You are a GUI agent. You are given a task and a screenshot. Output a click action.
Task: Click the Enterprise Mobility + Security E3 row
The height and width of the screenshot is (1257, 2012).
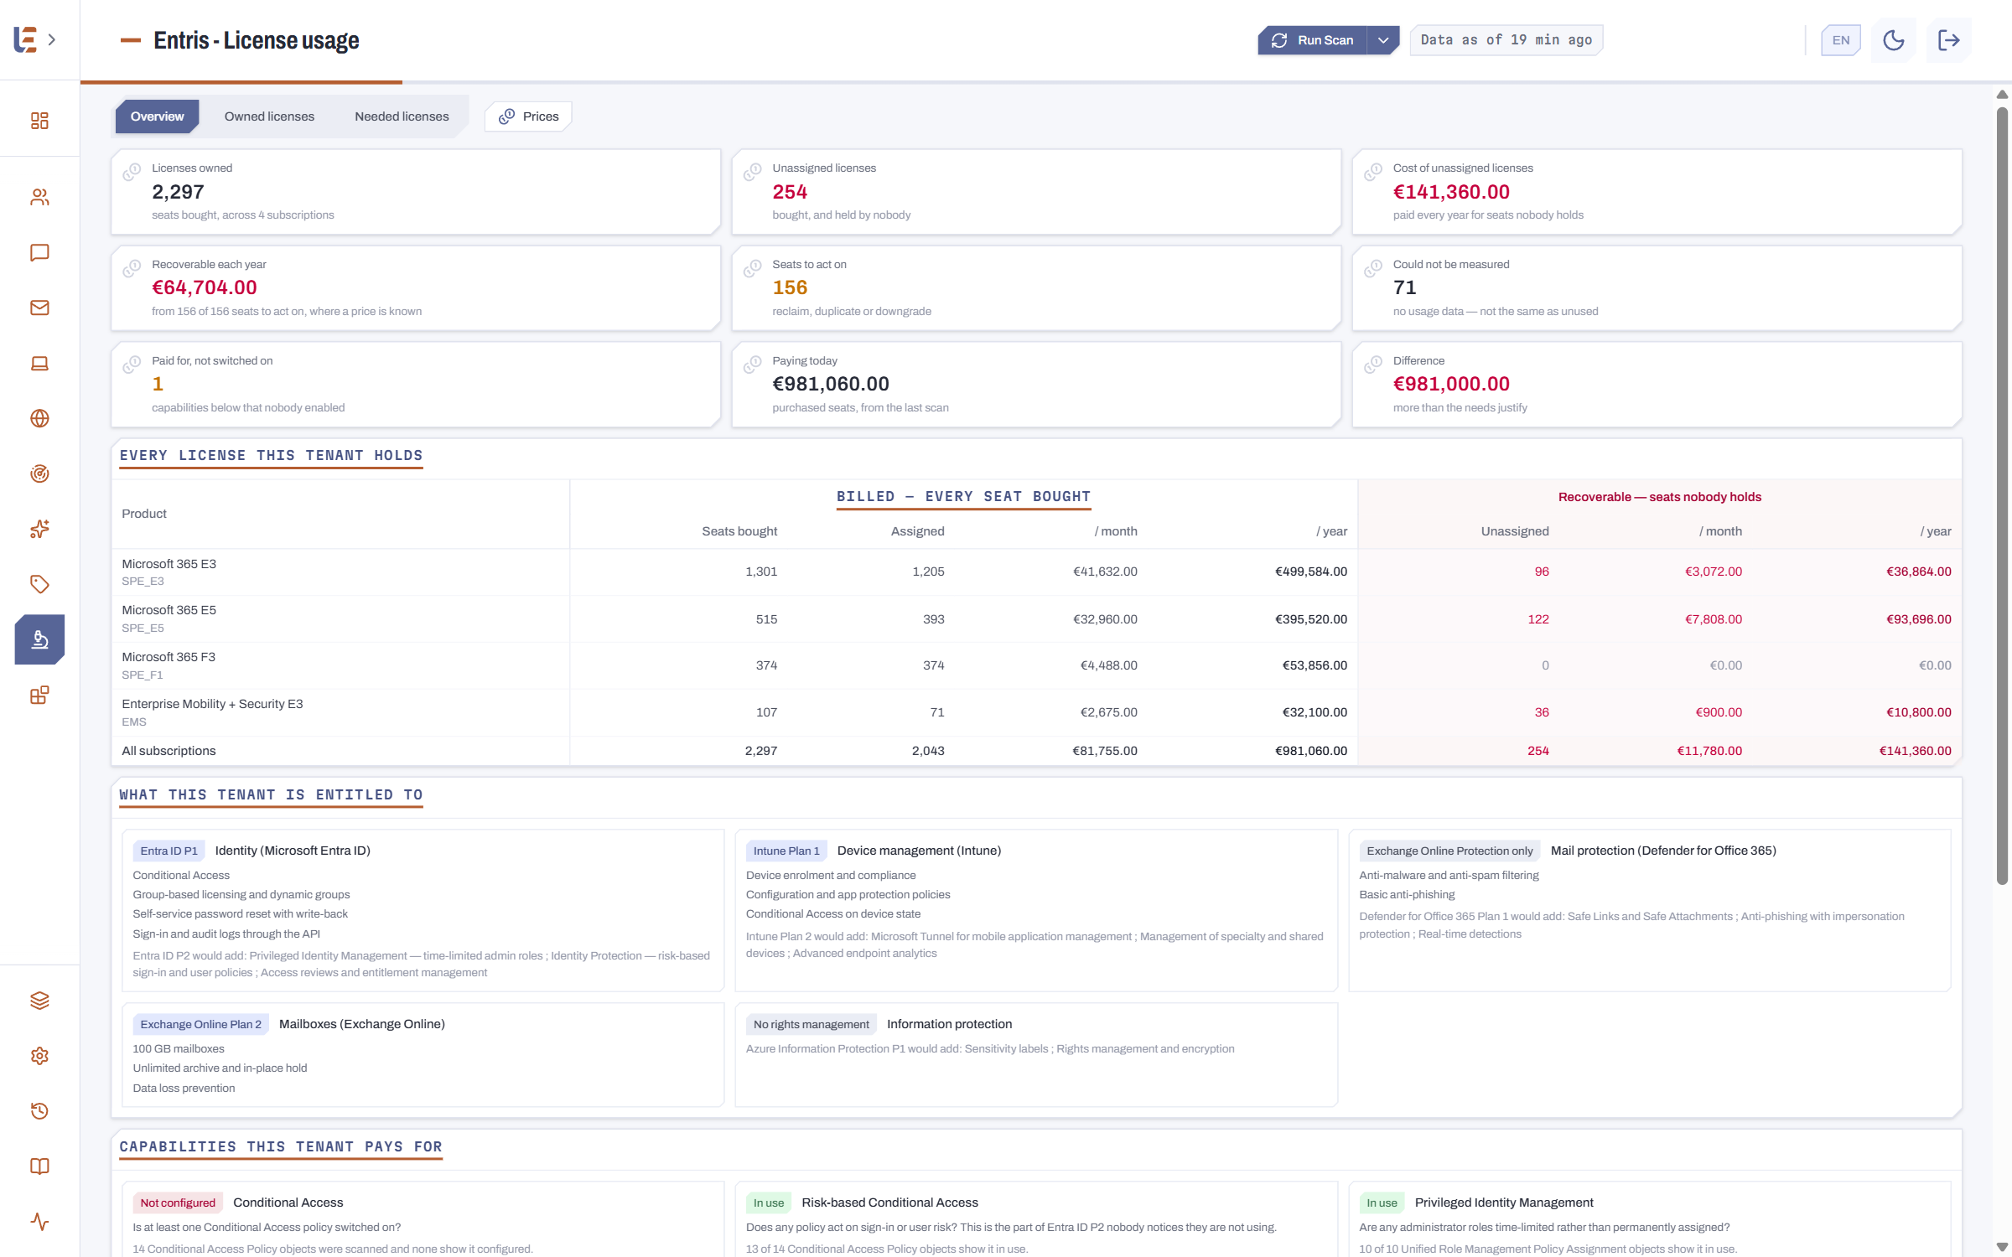[x=1037, y=712]
